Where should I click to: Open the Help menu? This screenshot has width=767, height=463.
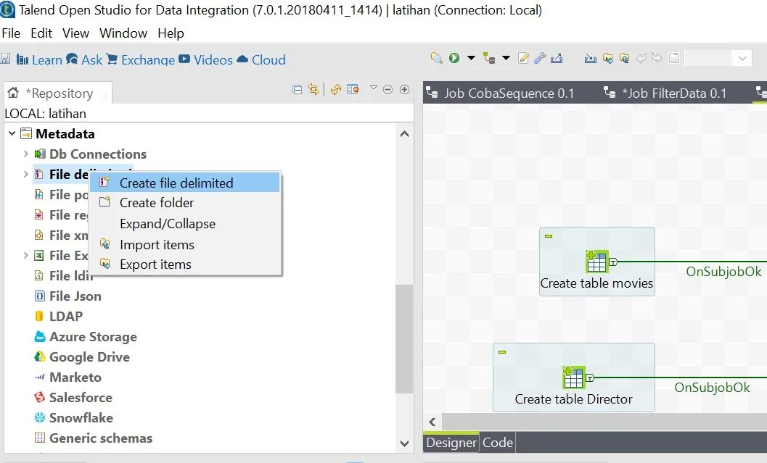pyautogui.click(x=171, y=33)
